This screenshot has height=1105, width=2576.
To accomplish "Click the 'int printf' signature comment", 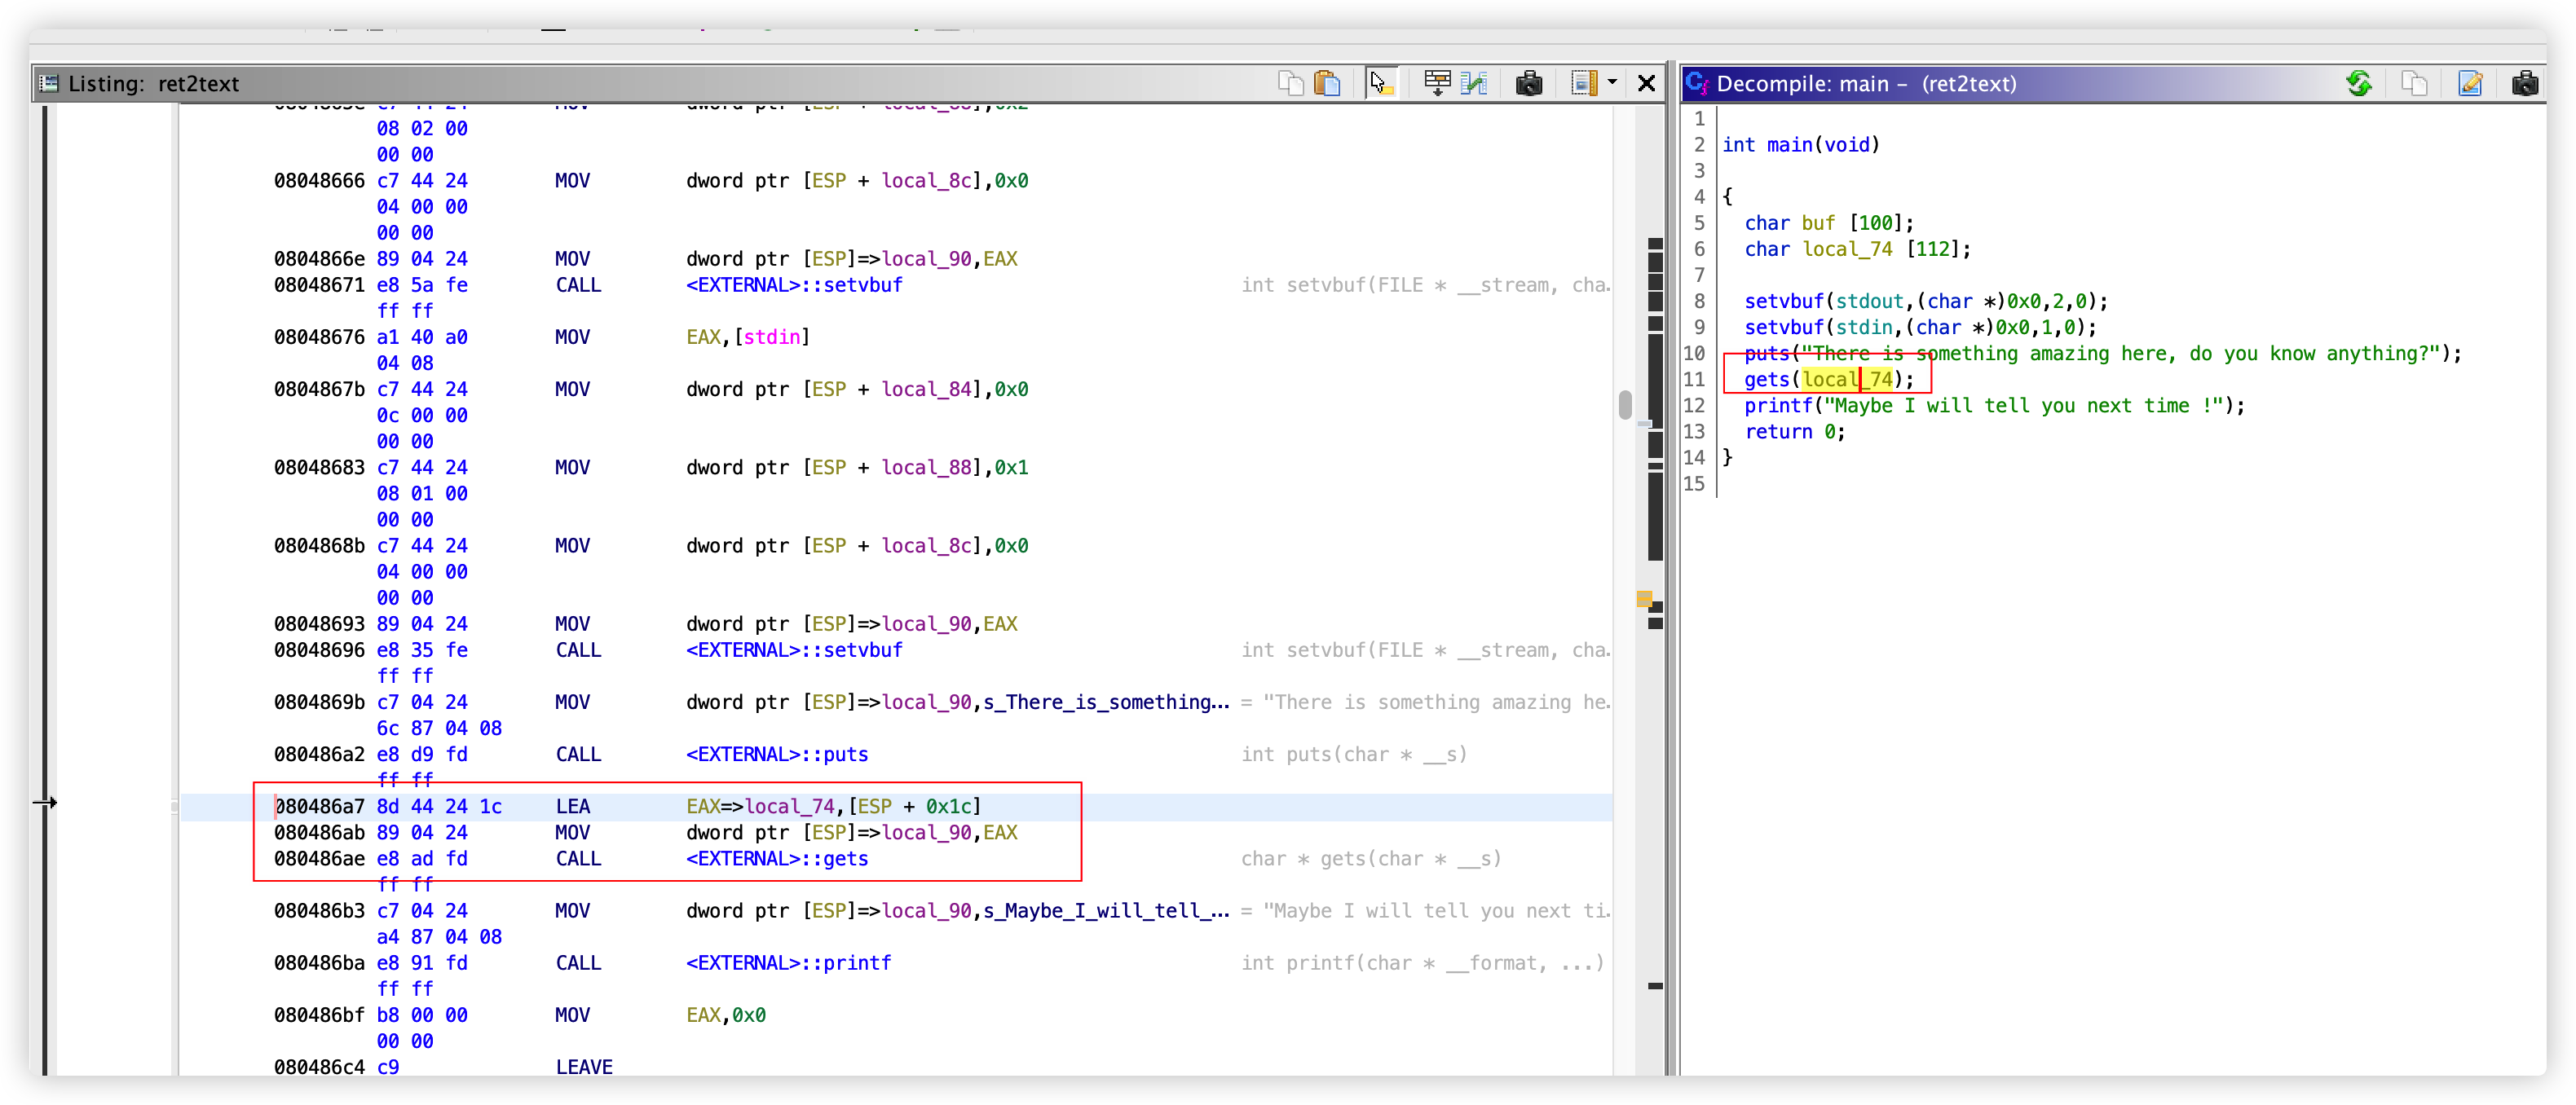I will [1422, 962].
